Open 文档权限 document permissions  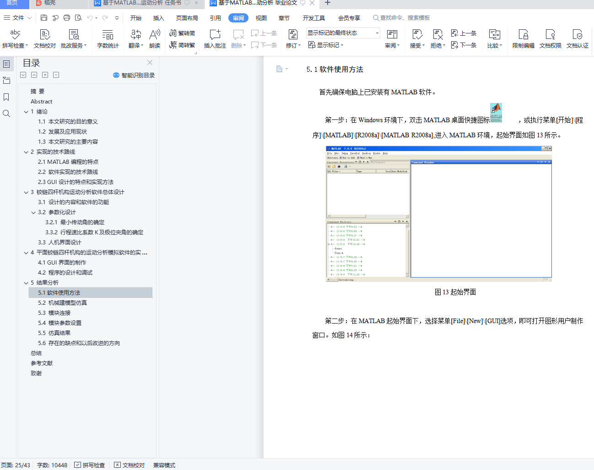click(x=551, y=38)
